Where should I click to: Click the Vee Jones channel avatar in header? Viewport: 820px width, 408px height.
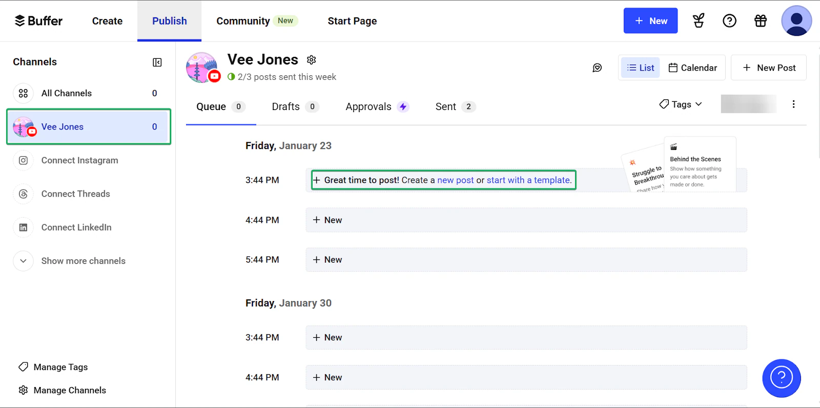(202, 68)
